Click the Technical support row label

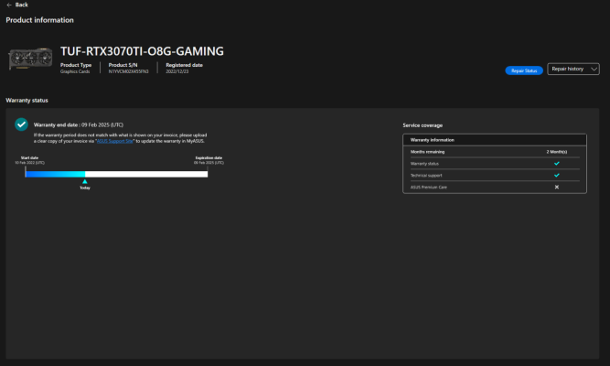[x=426, y=176]
